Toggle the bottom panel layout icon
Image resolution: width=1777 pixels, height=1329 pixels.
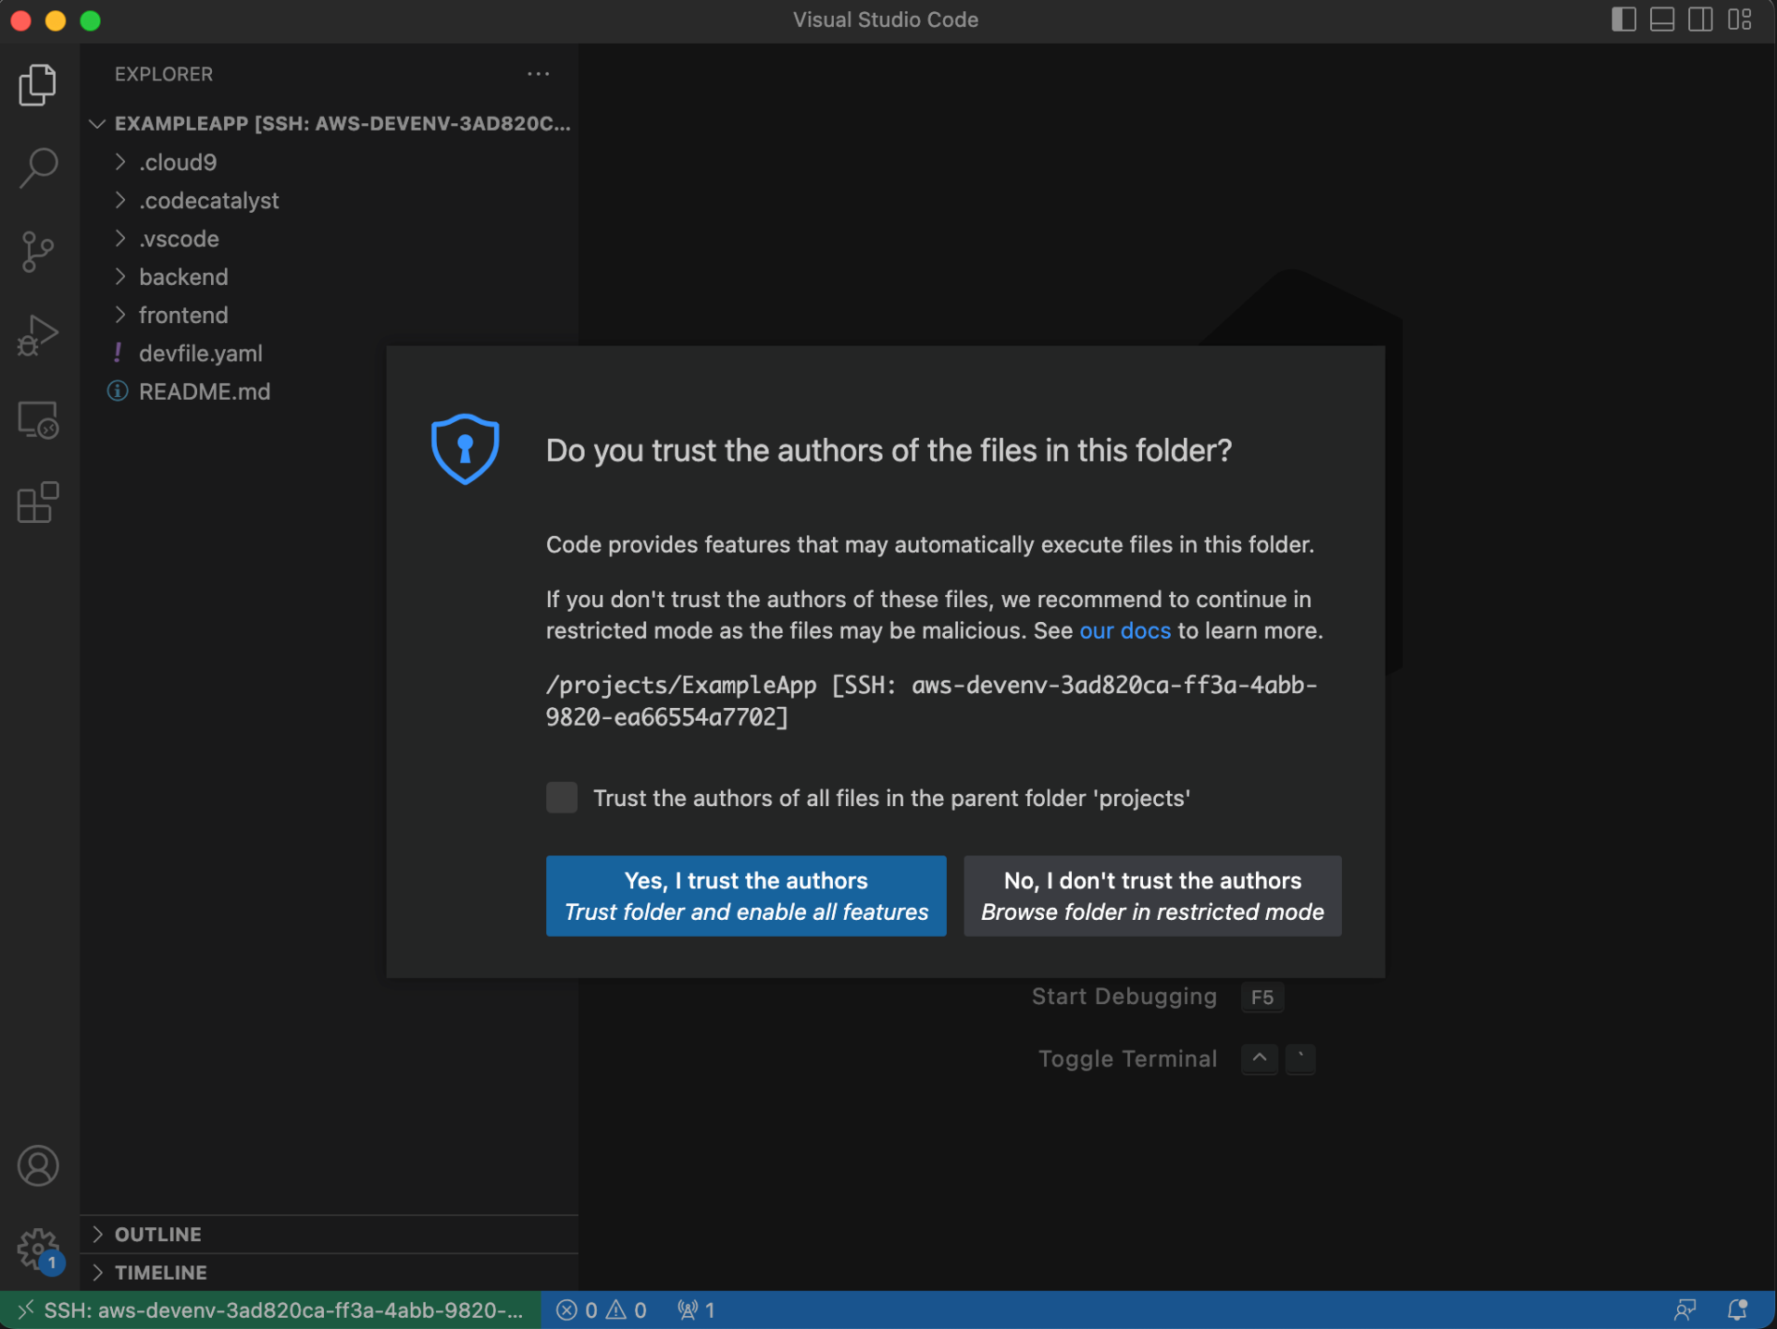[1662, 19]
